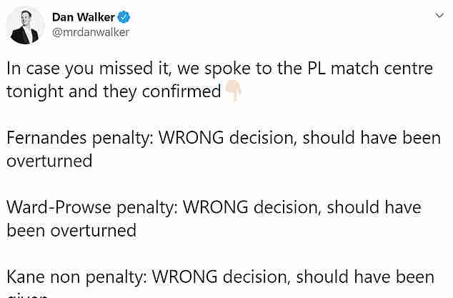Click the word 'Ward-Prowse' in the tweet

click(59, 207)
